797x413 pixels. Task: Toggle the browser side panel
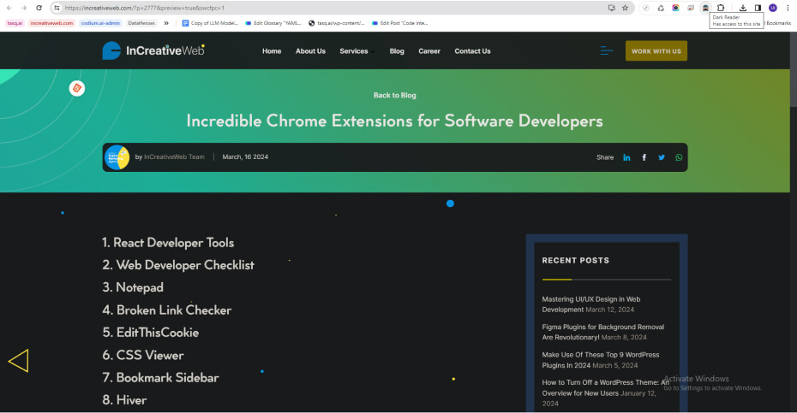(x=758, y=8)
